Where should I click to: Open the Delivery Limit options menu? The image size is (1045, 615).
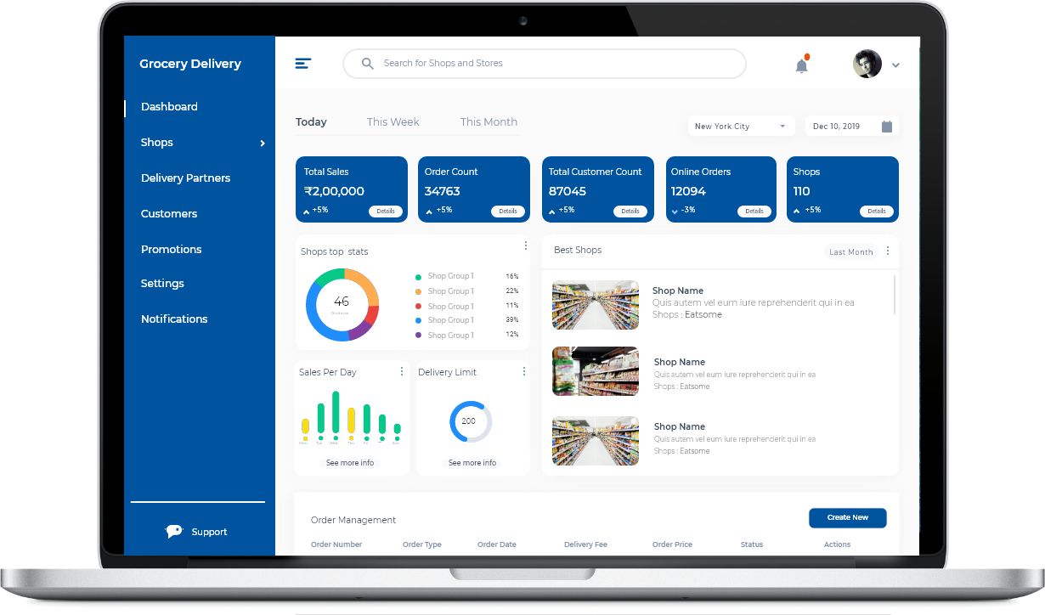point(523,371)
